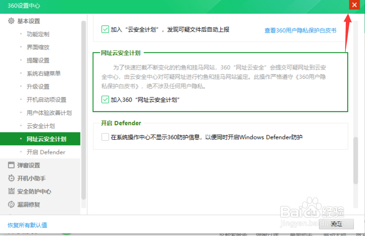
Task: Click the 漏洞修复 icon
Action: (x=11, y=205)
